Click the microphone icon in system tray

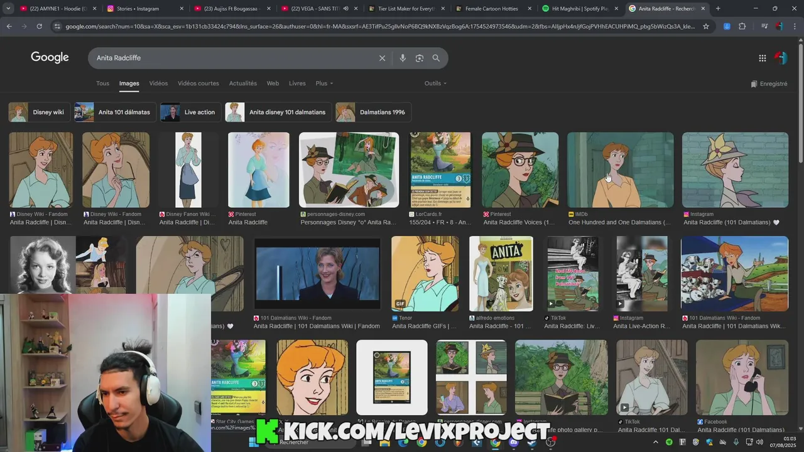736,442
